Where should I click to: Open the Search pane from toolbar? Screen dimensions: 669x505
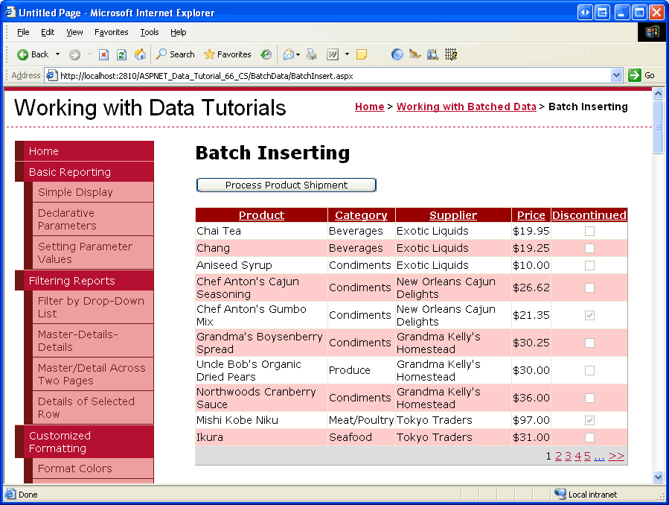pyautogui.click(x=175, y=54)
